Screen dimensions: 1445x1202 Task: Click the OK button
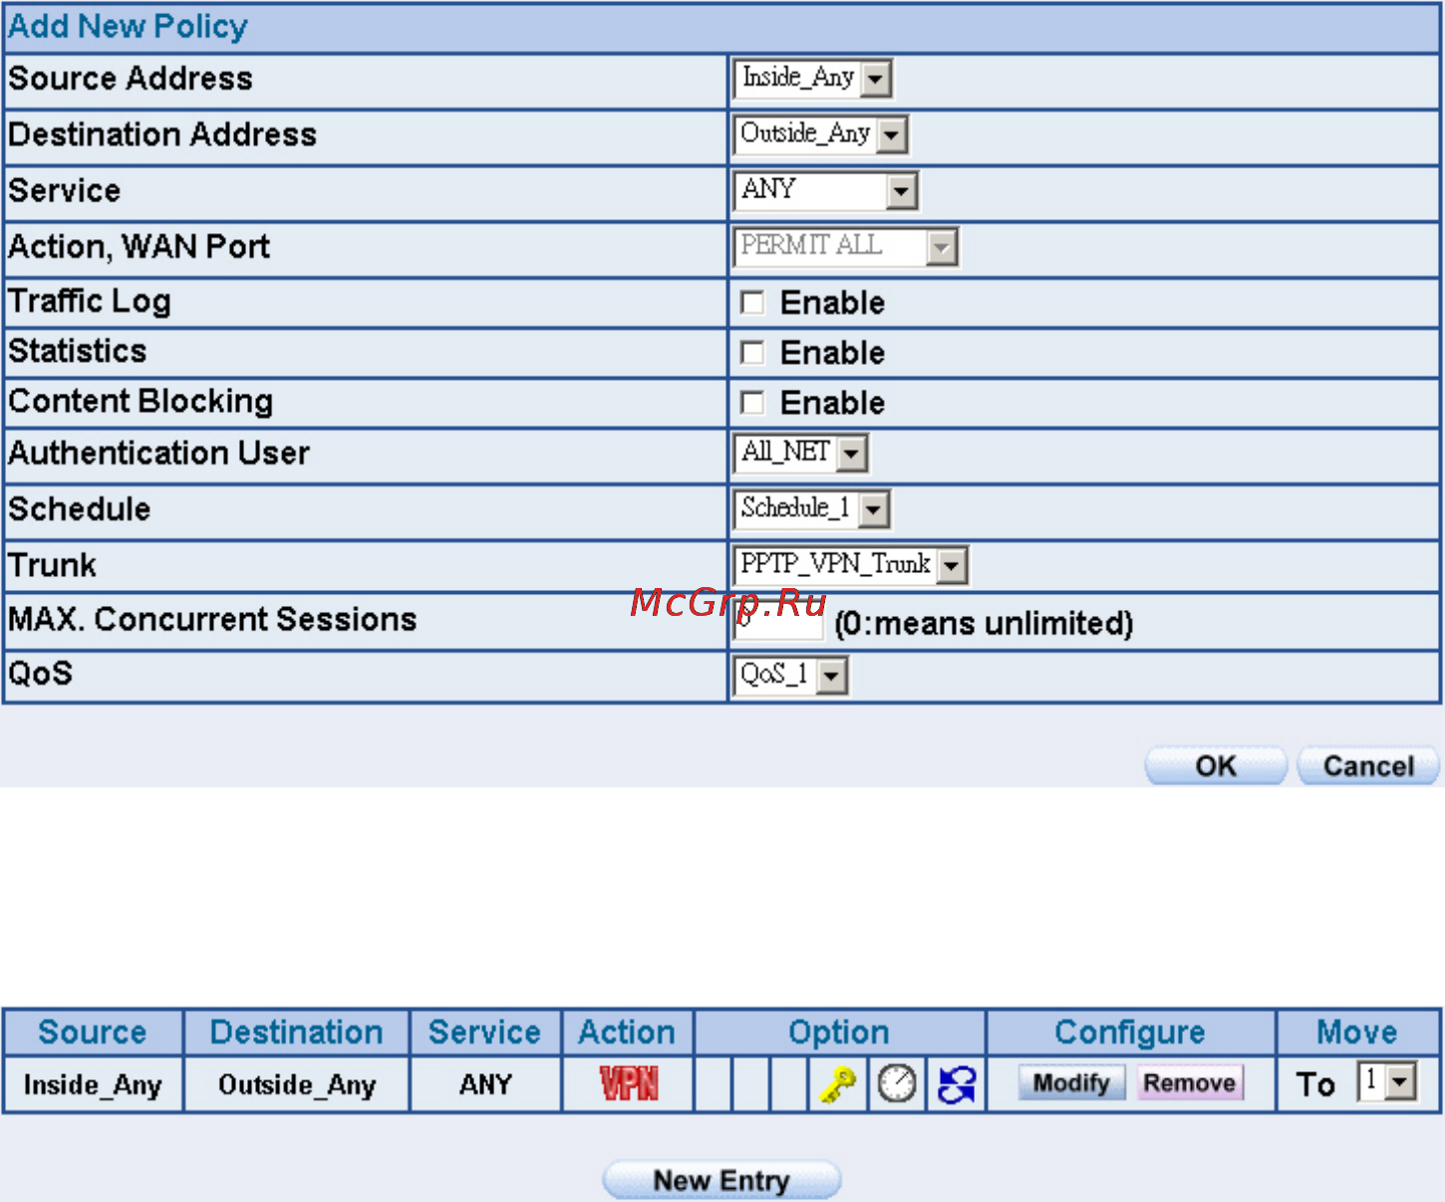(1216, 765)
